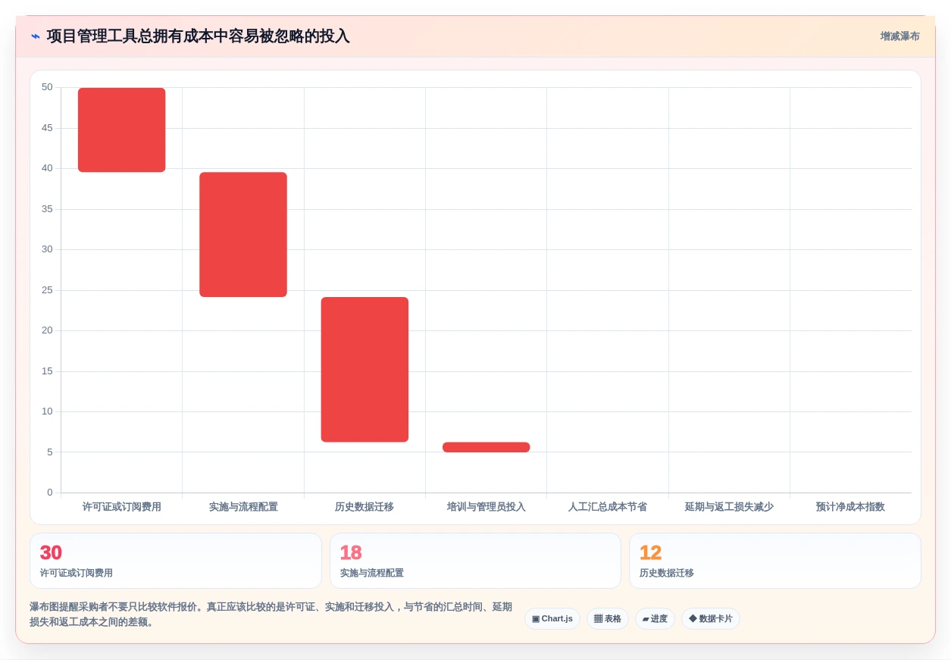The width and height of the screenshot is (951, 660).
Task: Click the x-axis label 实施与流程配置
Action: click(243, 506)
